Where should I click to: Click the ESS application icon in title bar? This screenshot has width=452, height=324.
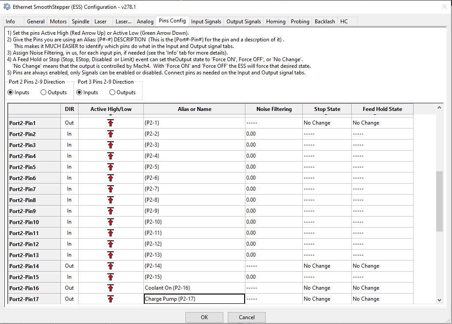tap(7, 7)
